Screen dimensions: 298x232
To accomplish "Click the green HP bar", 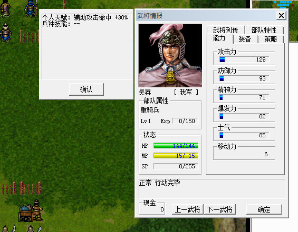I will click(x=176, y=146).
